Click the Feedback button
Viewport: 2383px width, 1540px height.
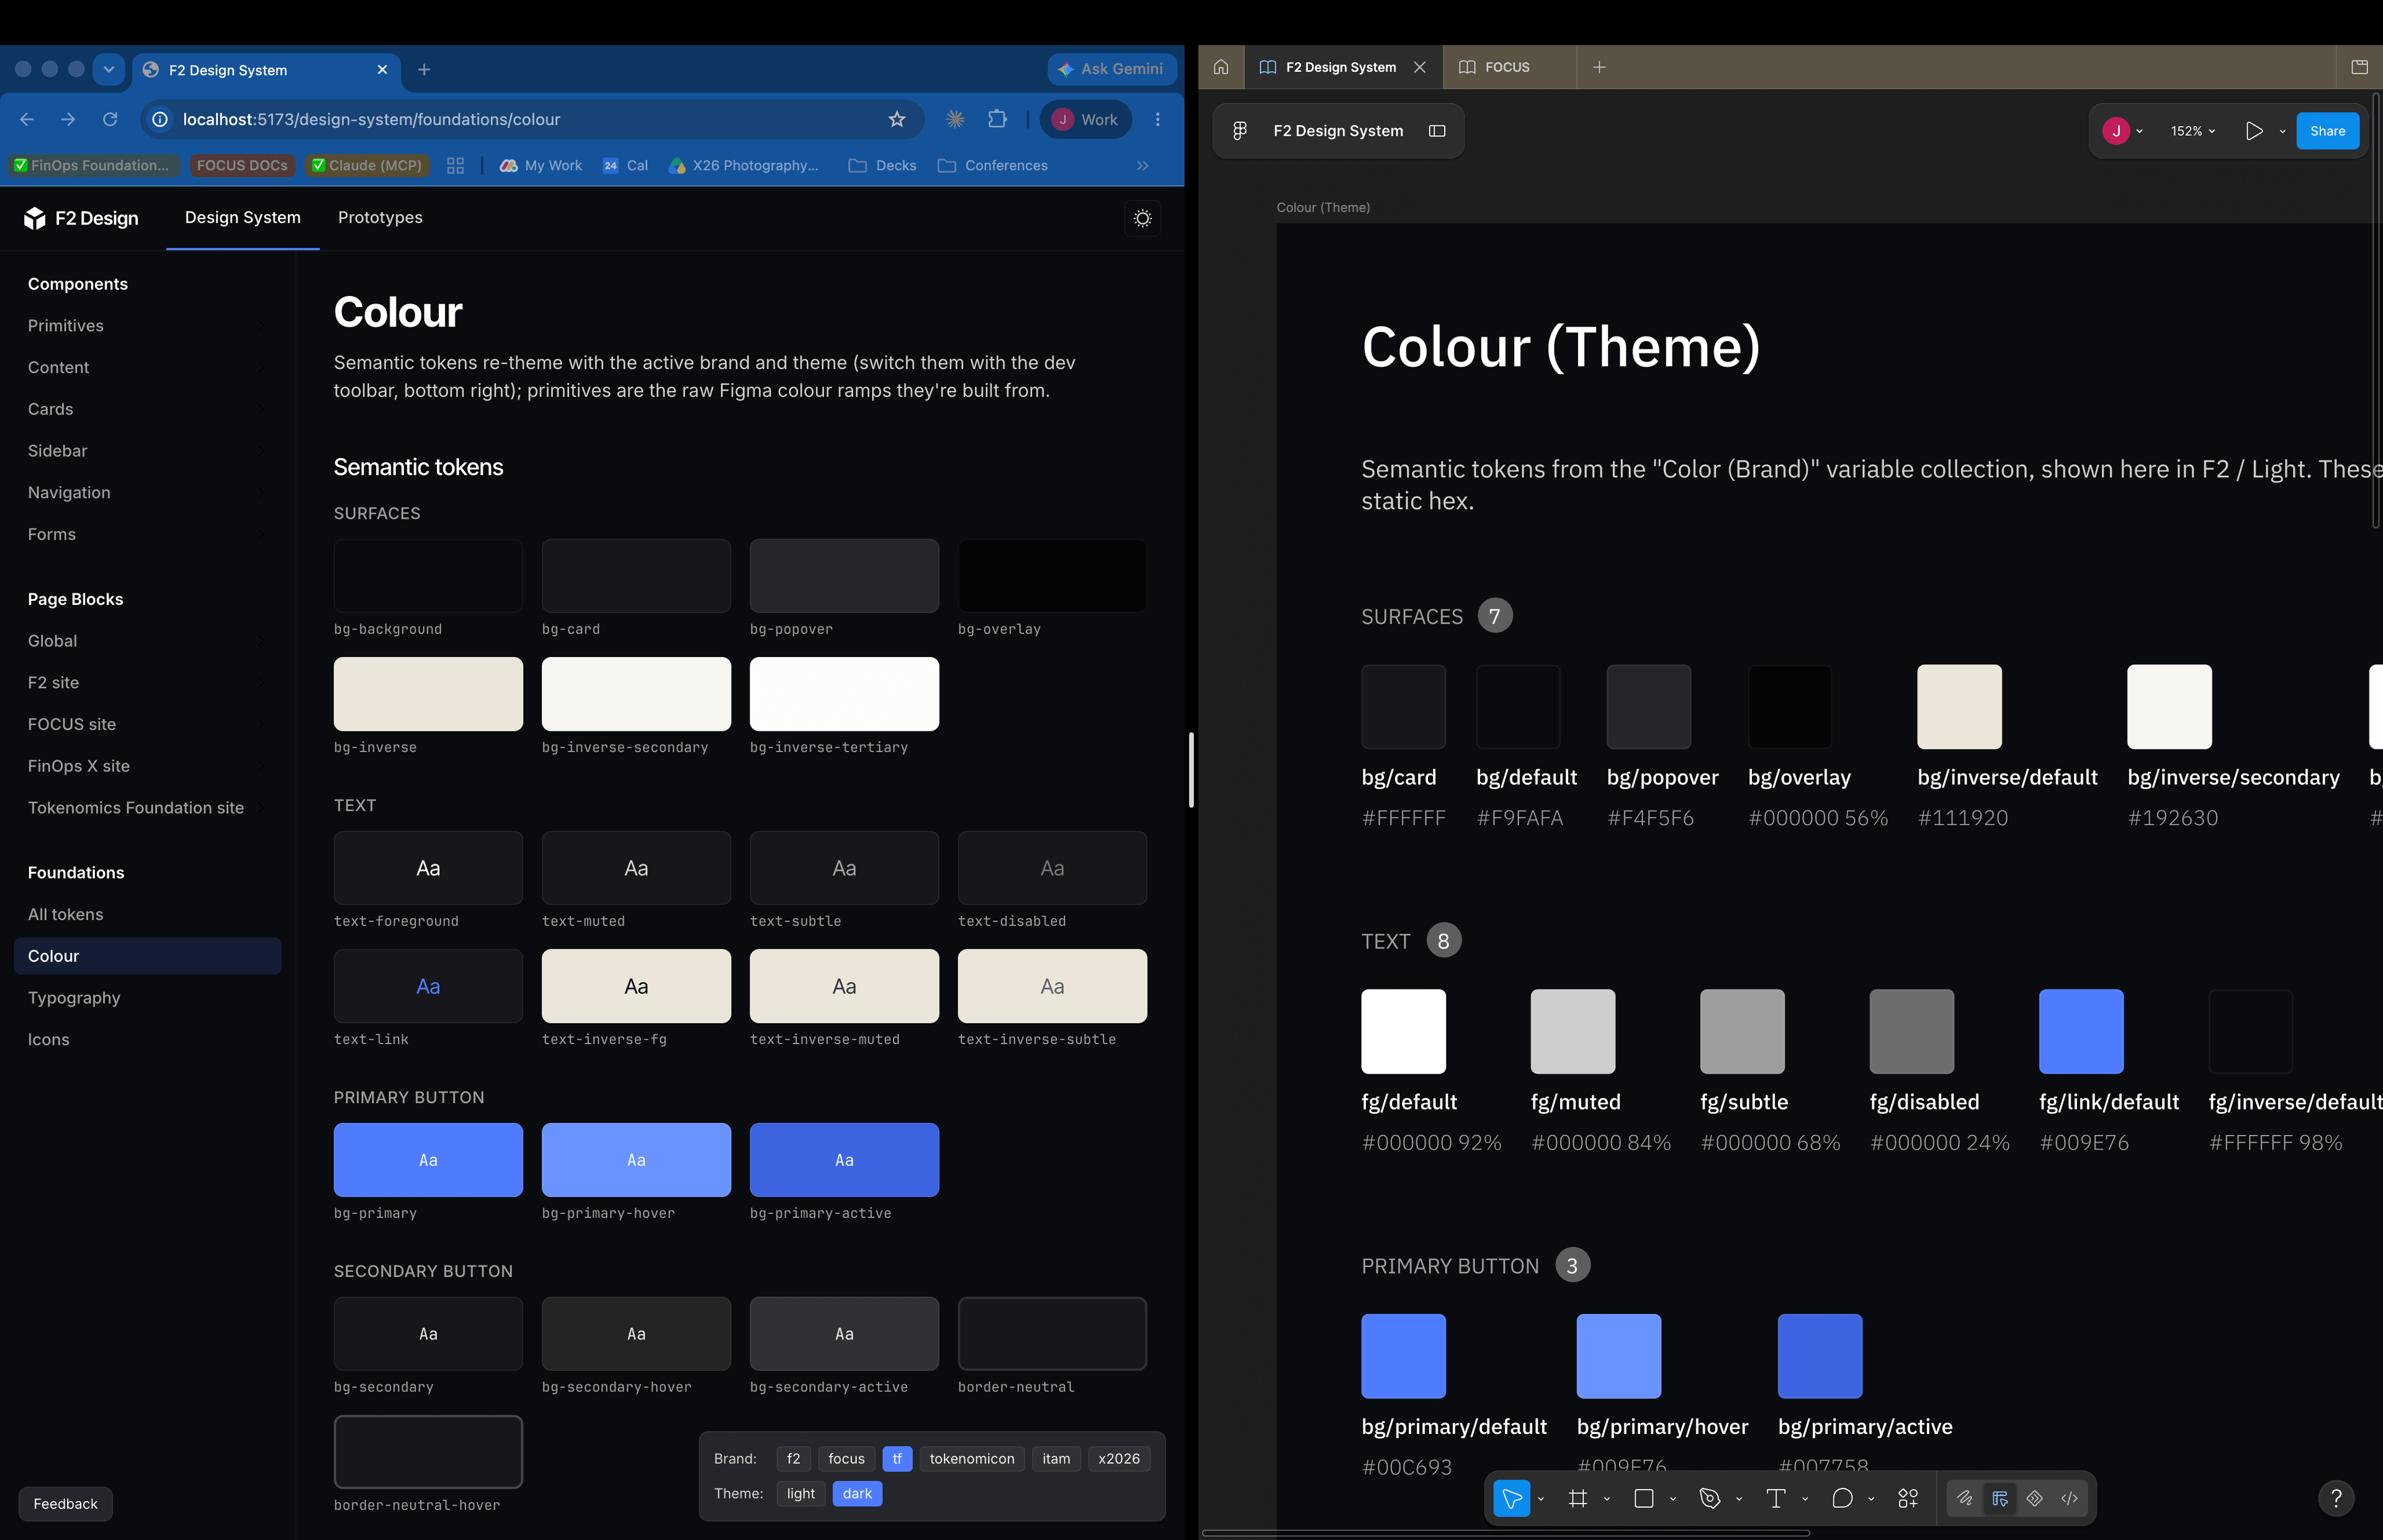(x=66, y=1504)
